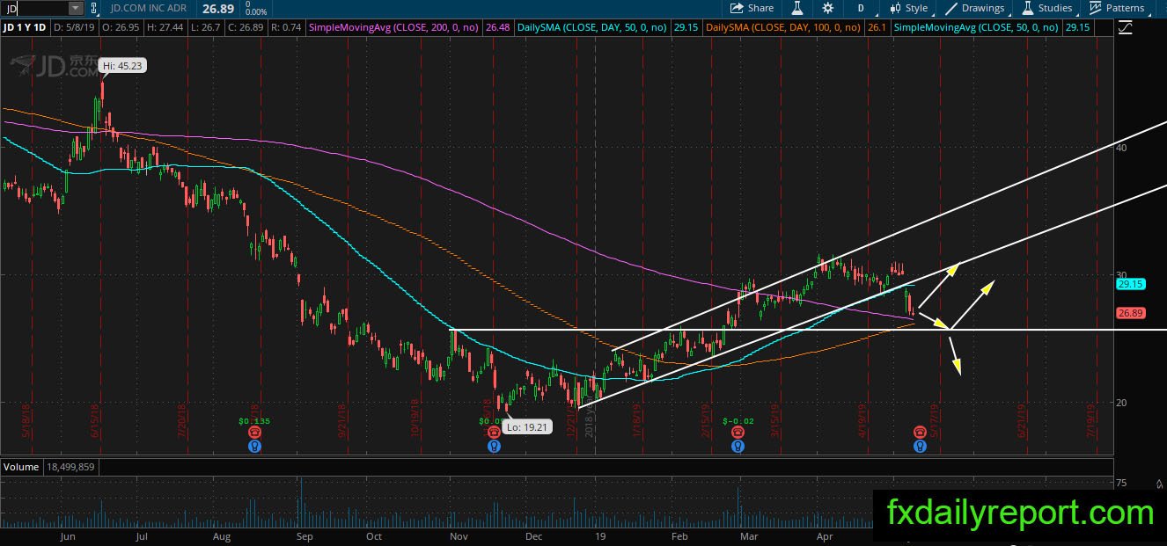1167x546 pixels.
Task: Click the Lo: 19.21 price bubble
Action: pyautogui.click(x=528, y=426)
